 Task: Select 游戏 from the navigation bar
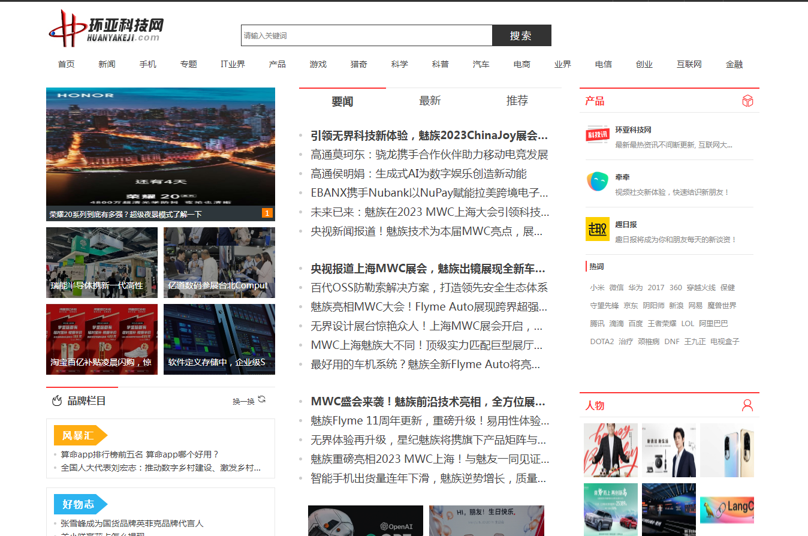pos(318,64)
